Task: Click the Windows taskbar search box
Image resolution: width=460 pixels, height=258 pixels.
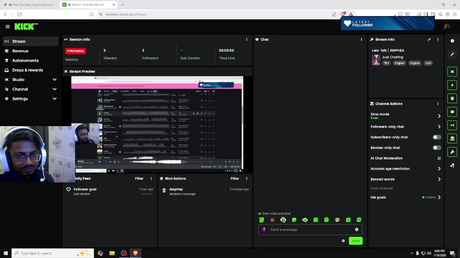Action: click(52, 253)
